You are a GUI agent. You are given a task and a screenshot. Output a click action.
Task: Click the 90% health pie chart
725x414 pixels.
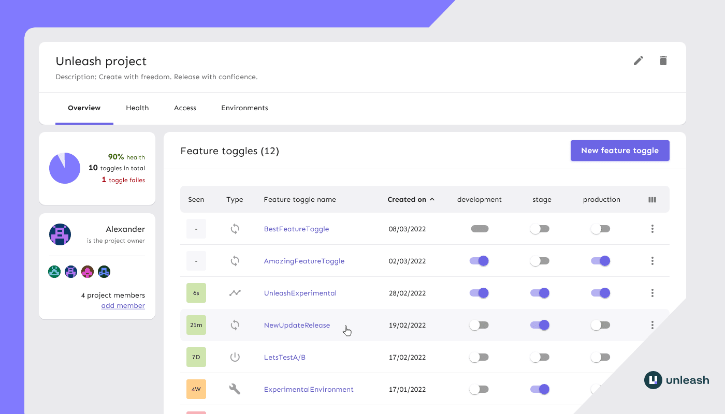tap(64, 168)
